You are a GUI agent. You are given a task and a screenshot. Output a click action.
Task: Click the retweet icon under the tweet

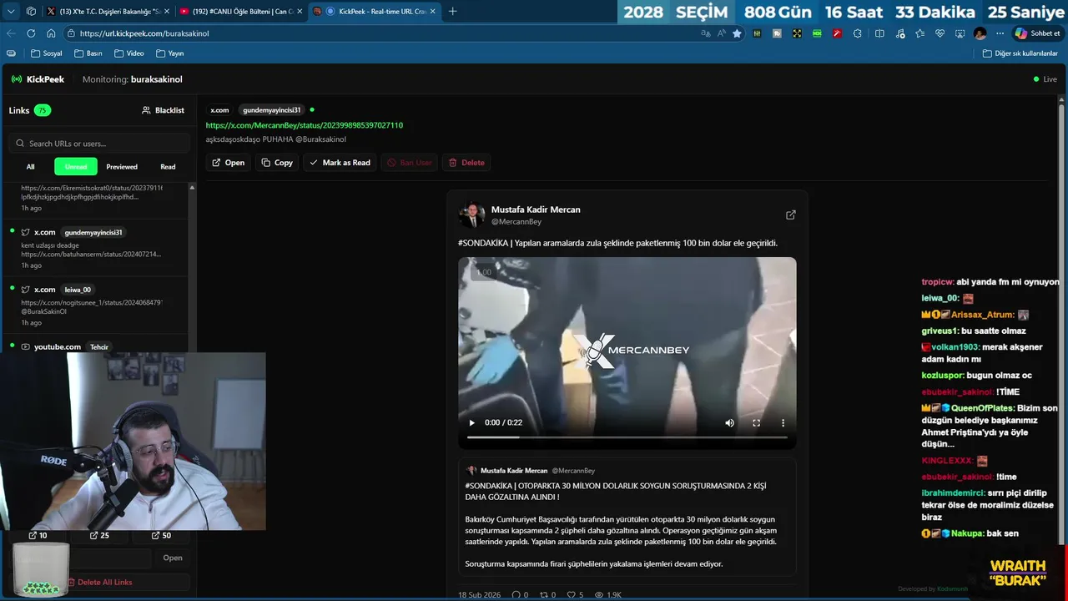click(x=546, y=594)
